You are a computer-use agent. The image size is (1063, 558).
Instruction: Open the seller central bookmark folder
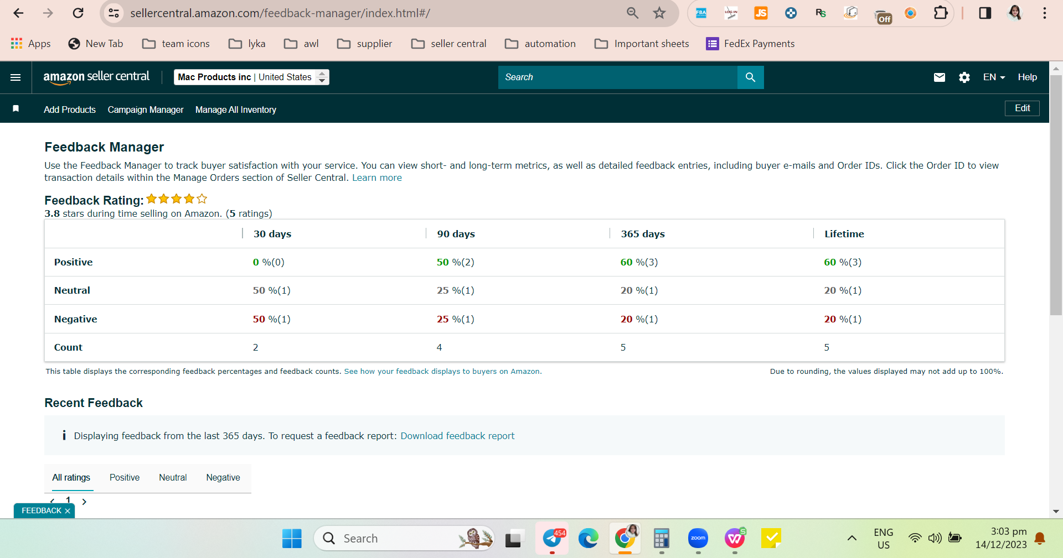pyautogui.click(x=449, y=44)
